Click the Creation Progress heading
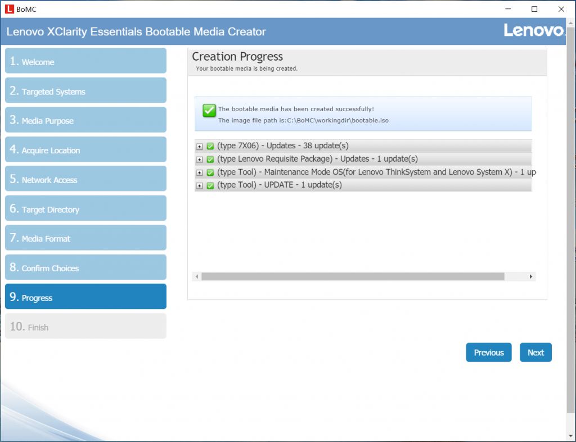The image size is (576, 442). click(237, 57)
